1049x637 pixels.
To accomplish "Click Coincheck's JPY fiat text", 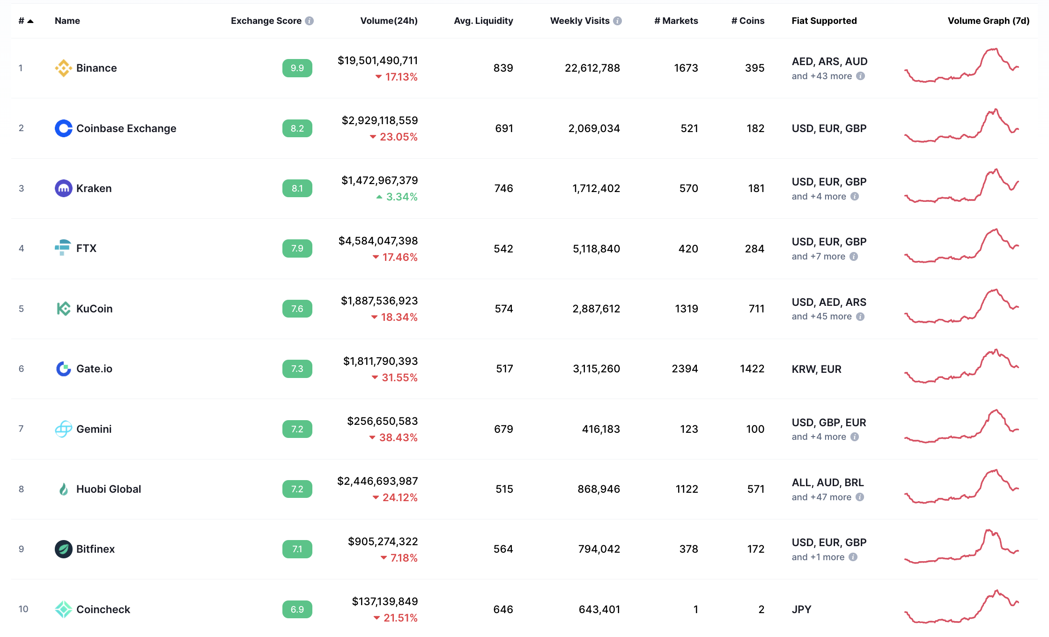I will (x=801, y=609).
